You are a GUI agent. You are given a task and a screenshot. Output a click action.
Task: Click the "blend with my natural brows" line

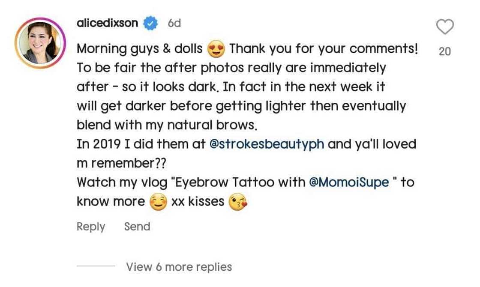[x=167, y=125]
